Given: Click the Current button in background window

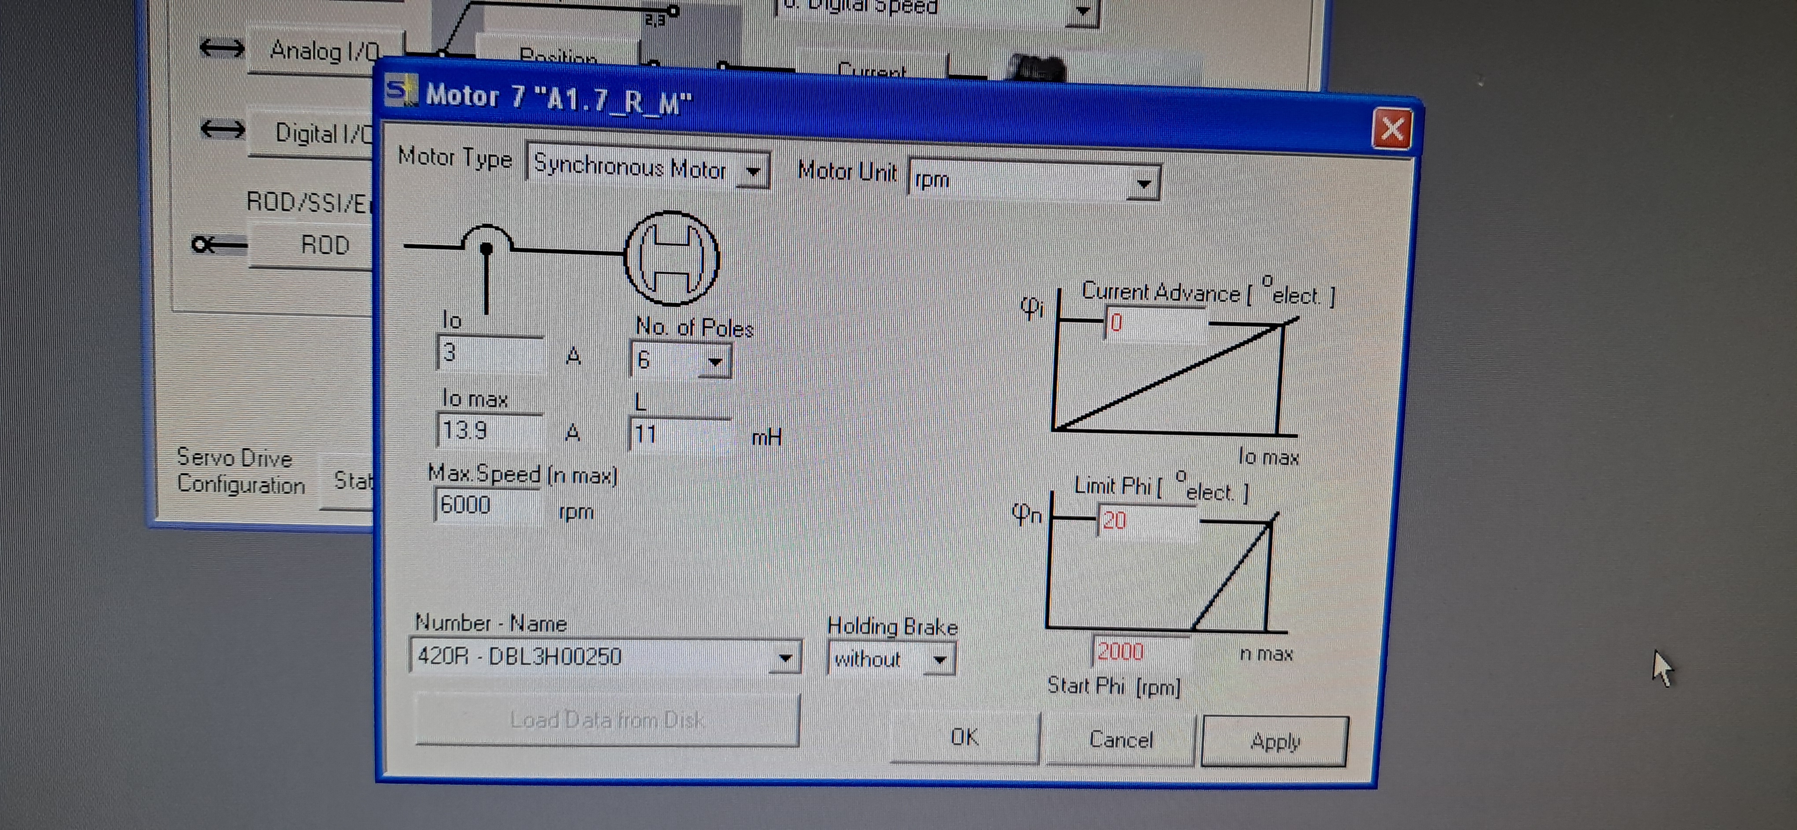Looking at the screenshot, I should click(x=871, y=68).
